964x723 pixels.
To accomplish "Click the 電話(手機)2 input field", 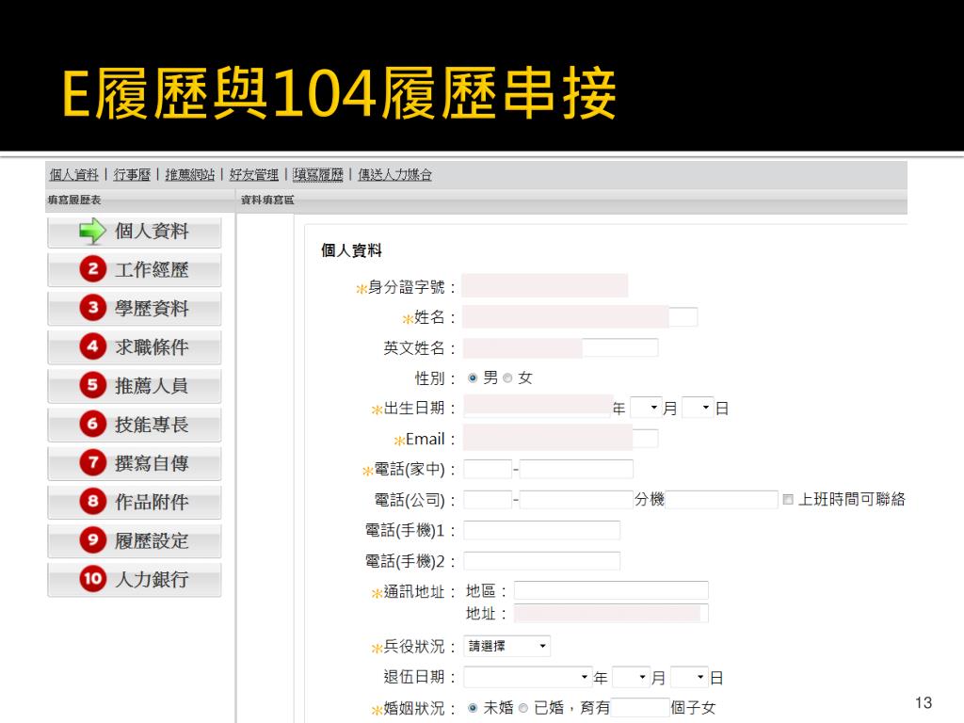I will [541, 561].
